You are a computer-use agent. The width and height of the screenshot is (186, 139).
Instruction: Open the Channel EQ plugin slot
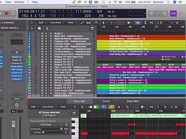[17, 63]
